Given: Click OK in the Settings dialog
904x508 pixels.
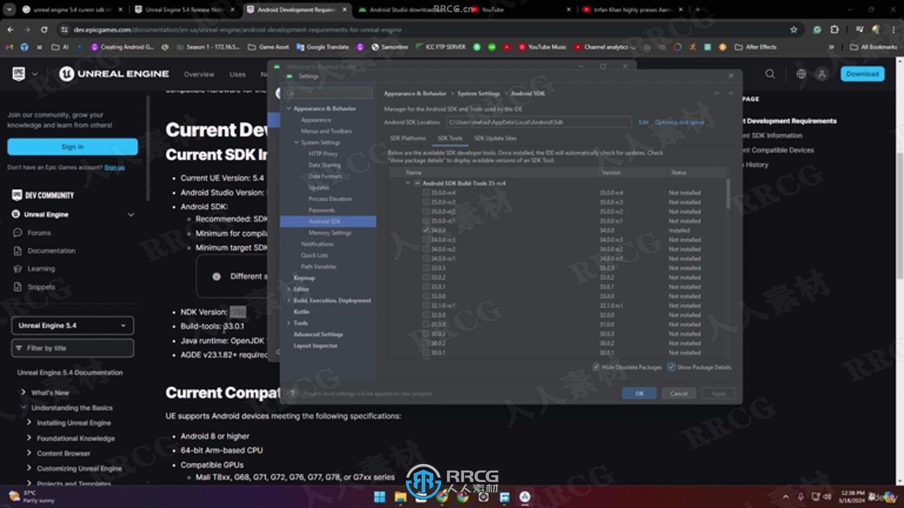Looking at the screenshot, I should (x=639, y=393).
